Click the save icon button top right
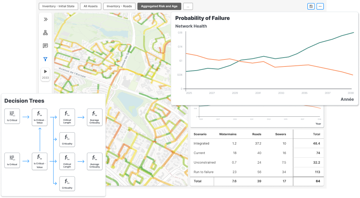Screen dimensions: 360x198 pyautogui.click(x=311, y=6)
